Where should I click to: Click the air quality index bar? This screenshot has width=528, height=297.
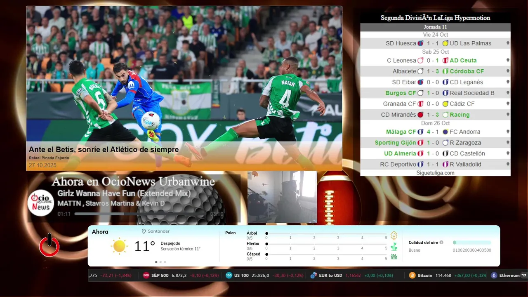[x=472, y=243]
